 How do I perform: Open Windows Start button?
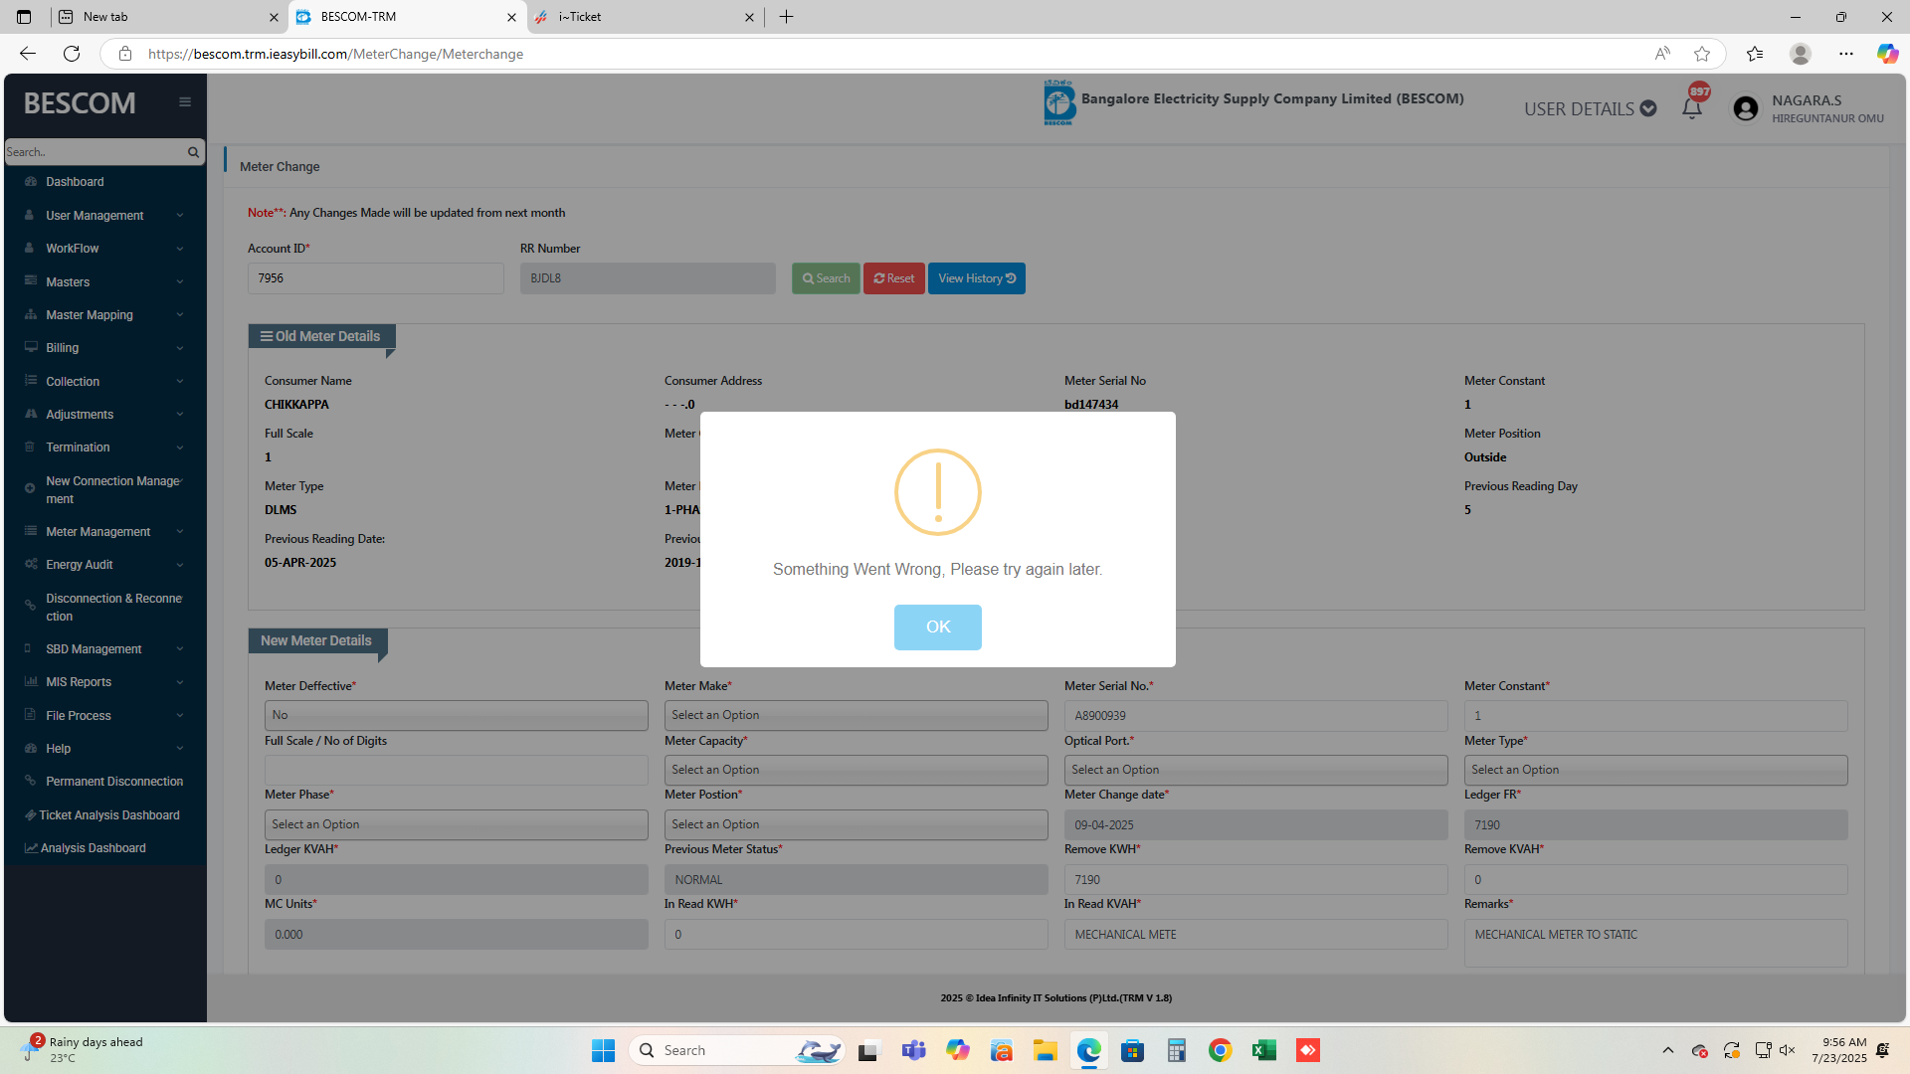[603, 1050]
